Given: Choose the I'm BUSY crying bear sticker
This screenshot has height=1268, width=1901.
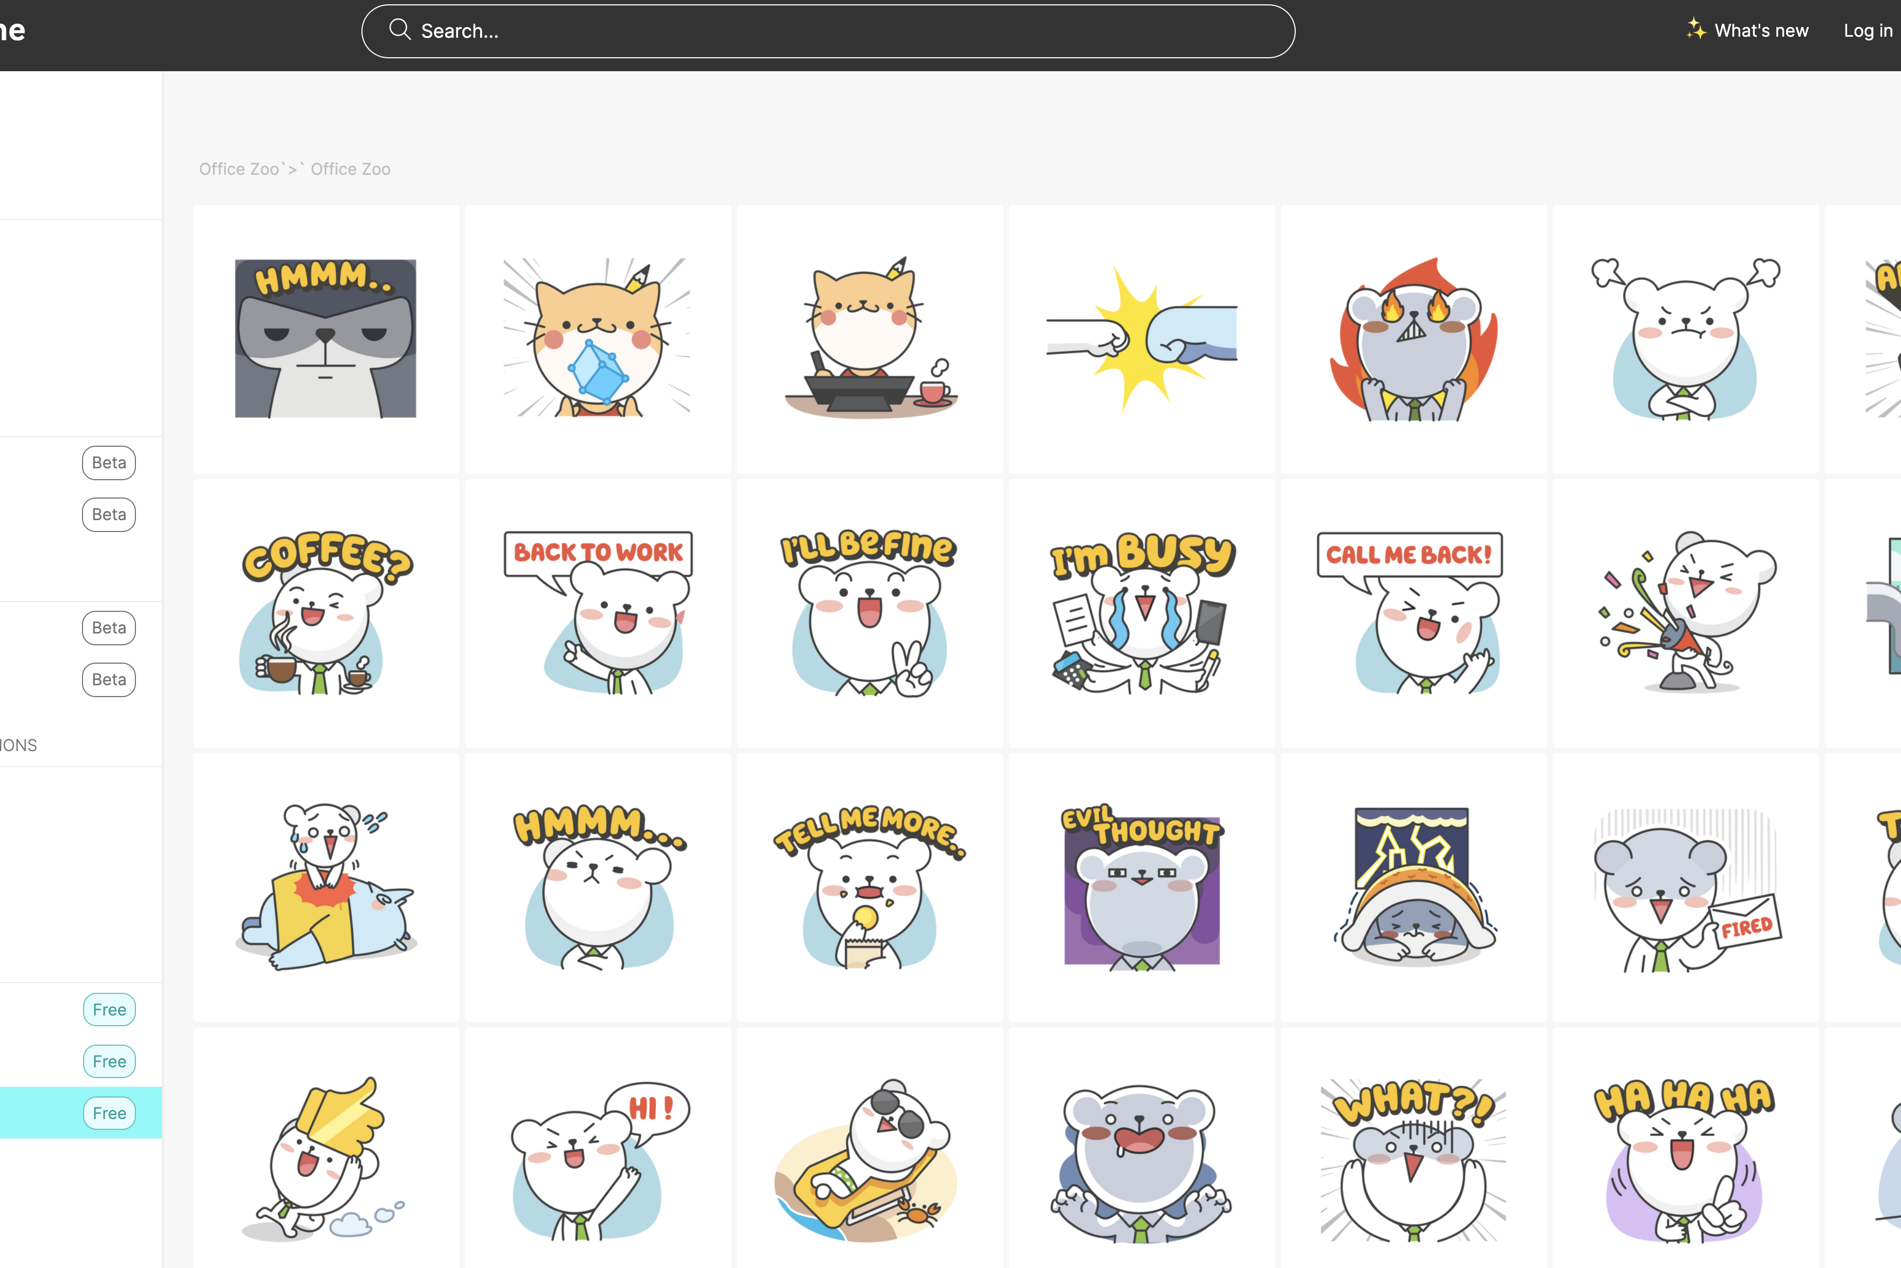Looking at the screenshot, I should coord(1141,613).
